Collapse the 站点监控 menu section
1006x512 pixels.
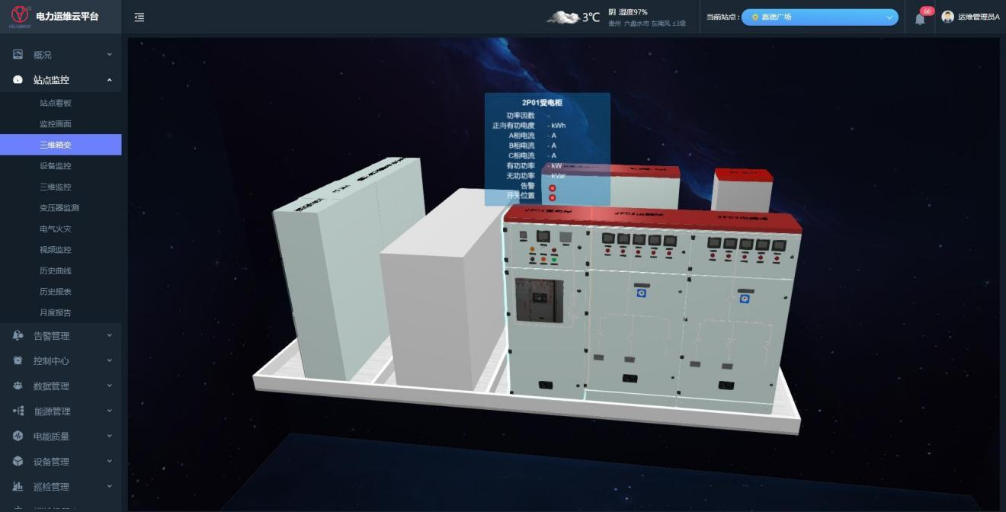[61, 80]
